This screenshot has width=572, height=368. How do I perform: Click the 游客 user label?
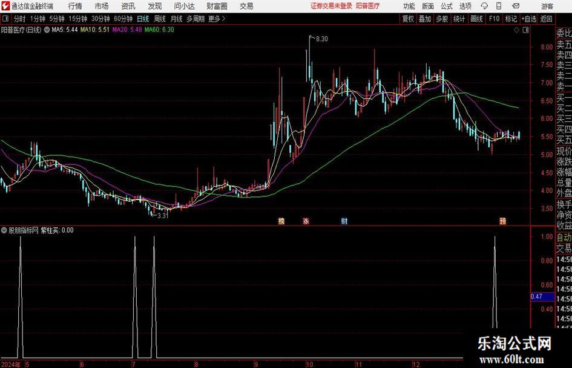547,6
